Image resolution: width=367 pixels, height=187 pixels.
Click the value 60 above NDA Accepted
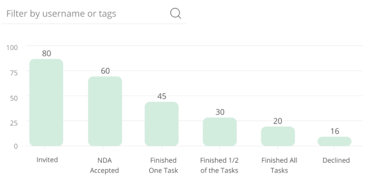pos(105,71)
